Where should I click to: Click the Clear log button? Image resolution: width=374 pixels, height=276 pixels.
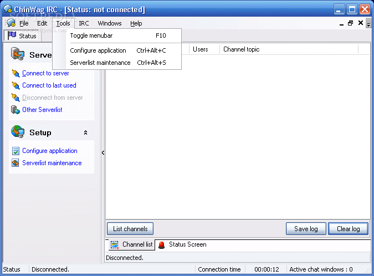349,229
